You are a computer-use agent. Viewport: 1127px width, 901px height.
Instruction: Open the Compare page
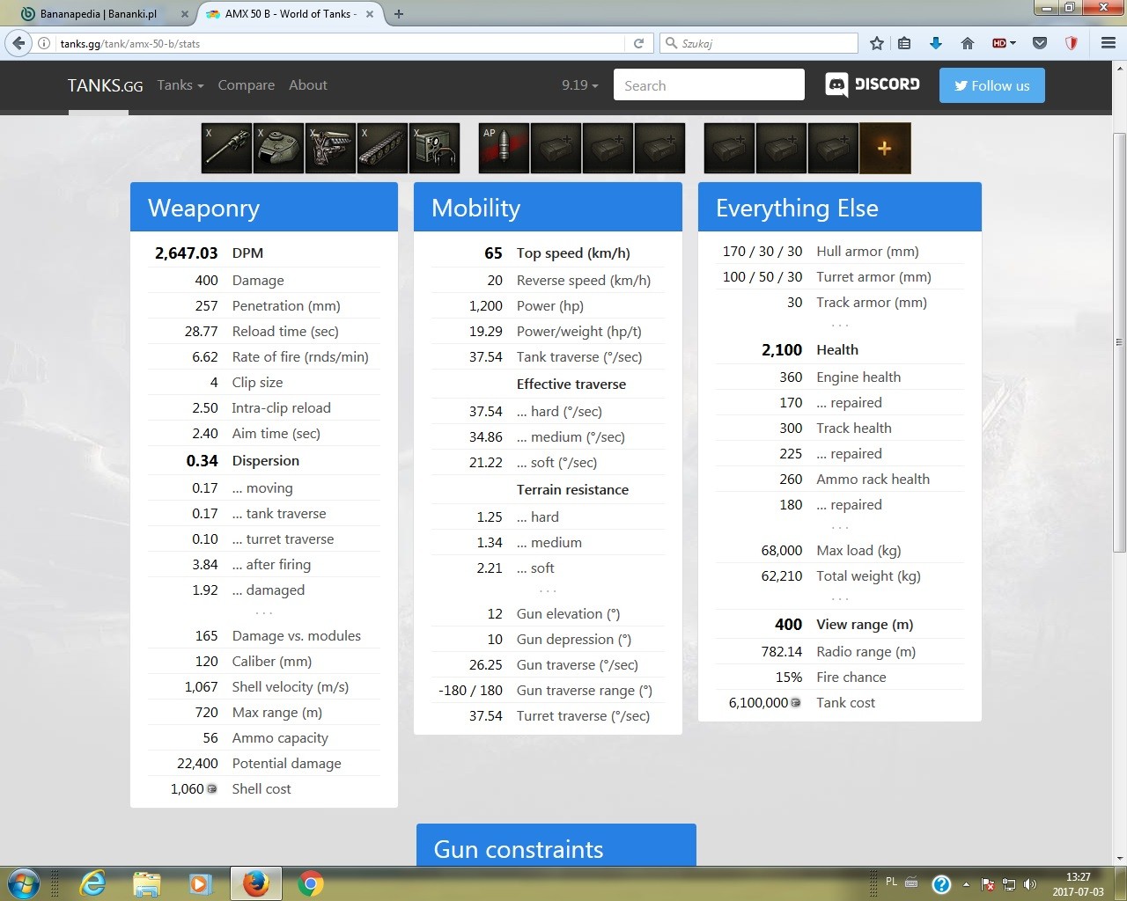[247, 85]
